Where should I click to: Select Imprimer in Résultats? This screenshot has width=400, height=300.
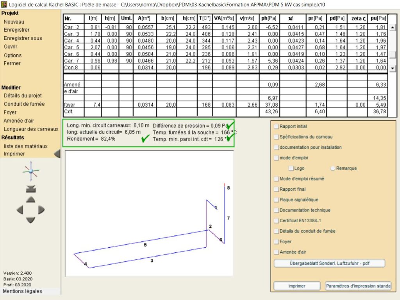[14, 154]
